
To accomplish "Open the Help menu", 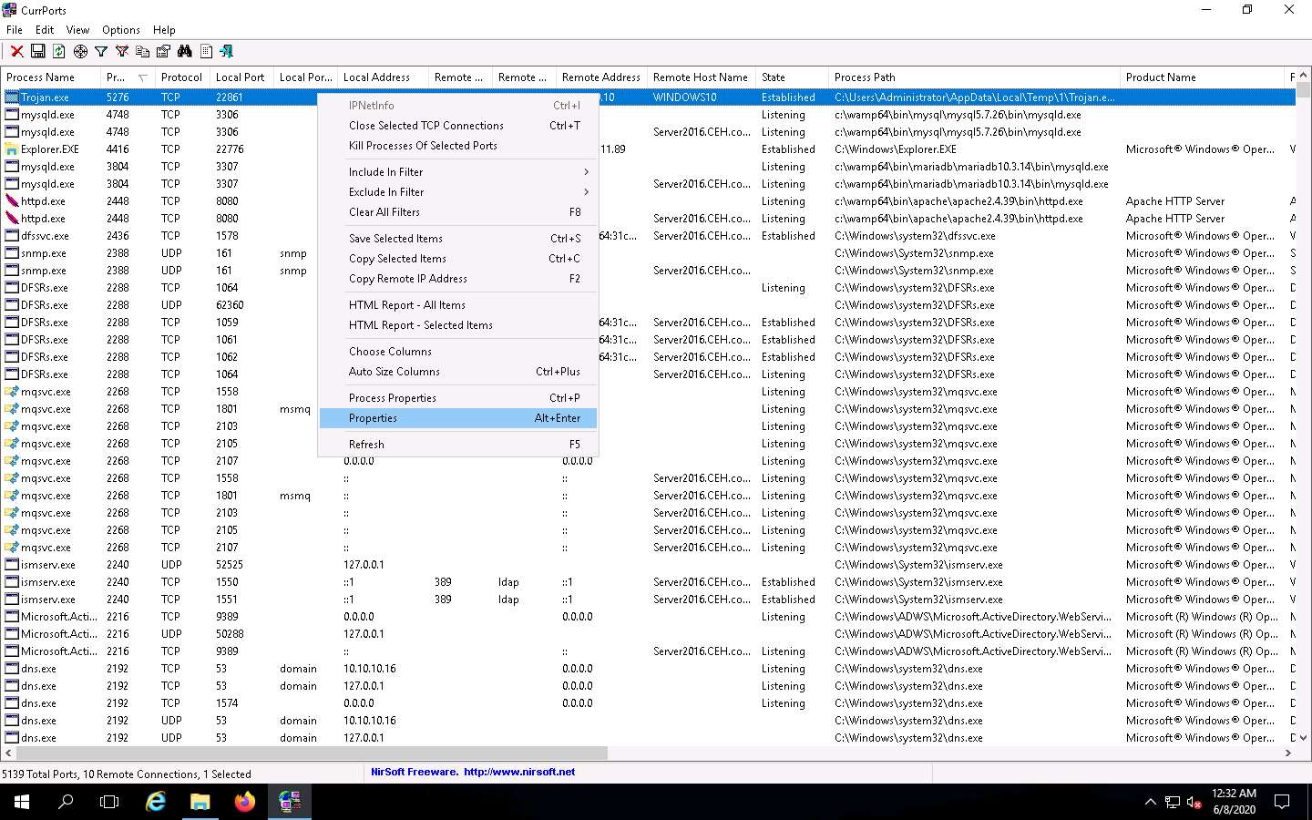I will pos(164,30).
